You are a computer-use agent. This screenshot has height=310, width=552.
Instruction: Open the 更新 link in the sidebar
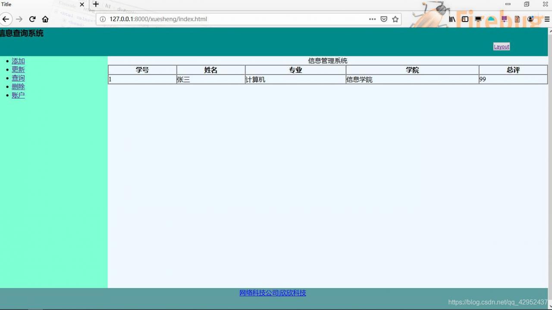(x=18, y=69)
